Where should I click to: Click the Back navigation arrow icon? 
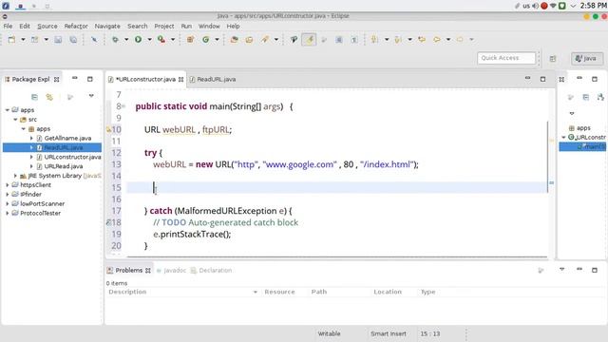point(437,40)
